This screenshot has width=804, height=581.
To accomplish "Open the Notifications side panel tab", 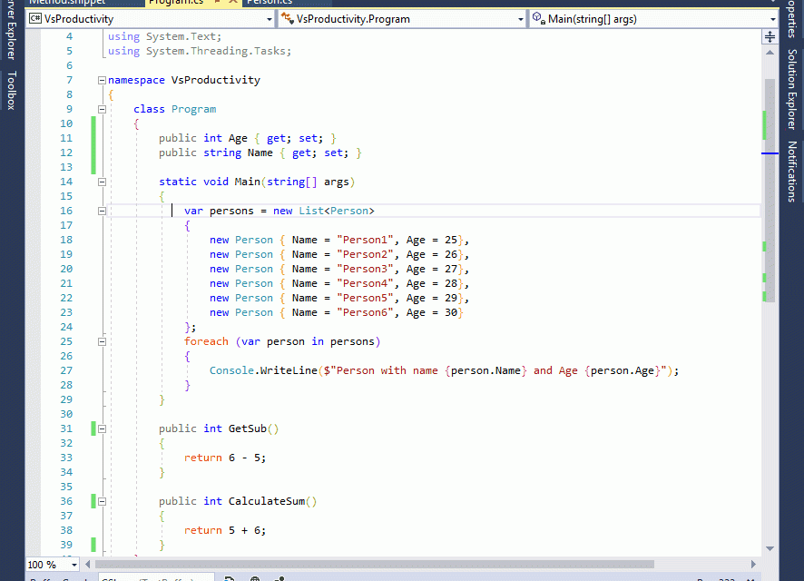I will coord(792,171).
